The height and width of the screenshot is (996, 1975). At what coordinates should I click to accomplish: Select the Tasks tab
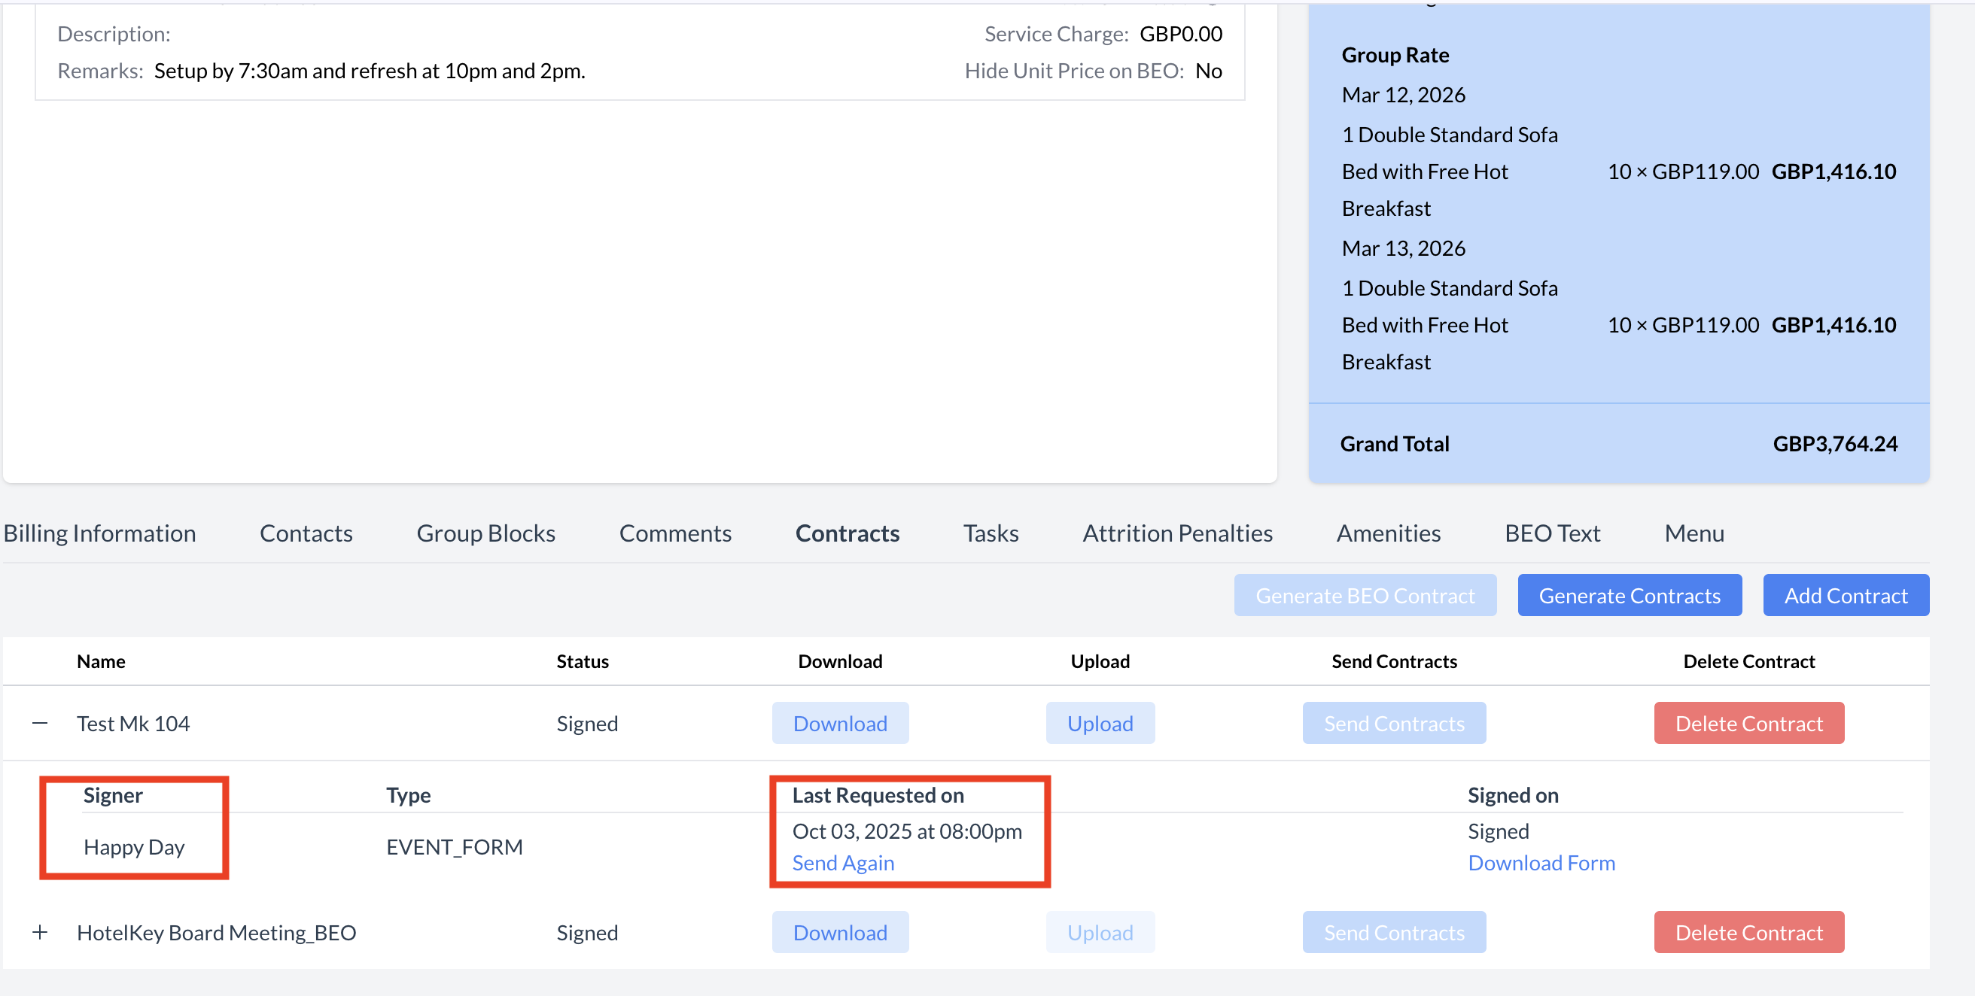point(991,533)
